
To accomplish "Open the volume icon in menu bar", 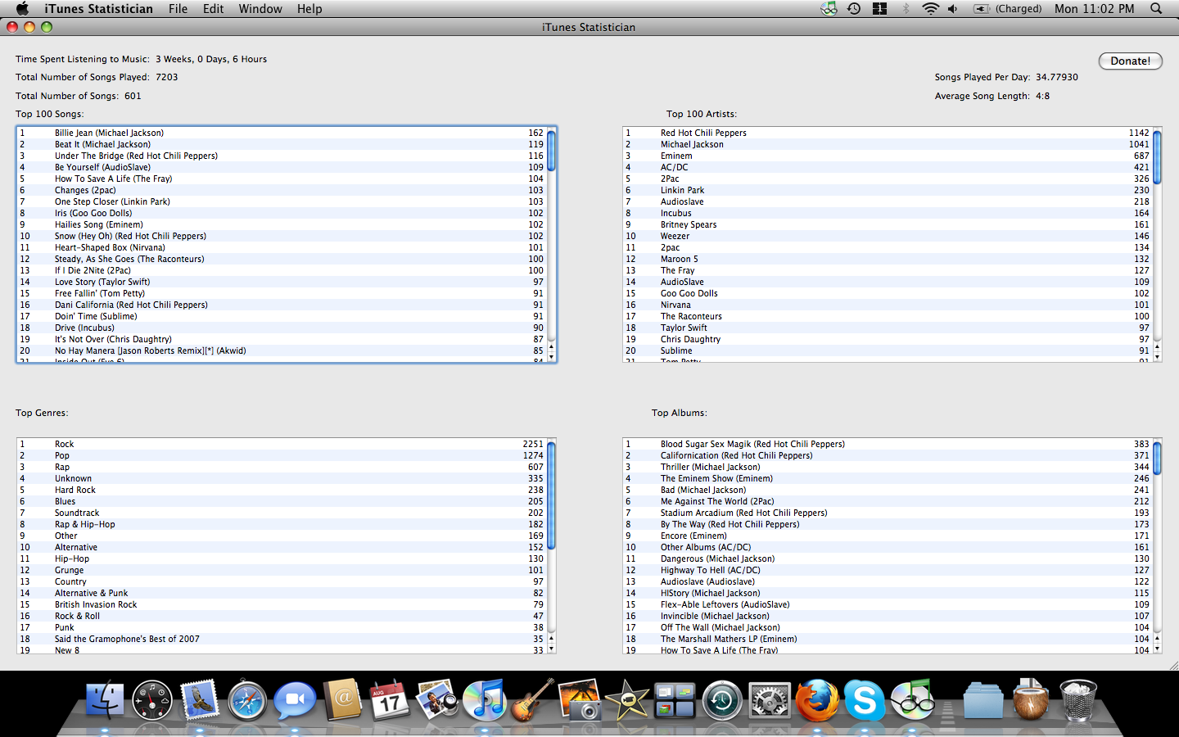I will click(x=953, y=8).
